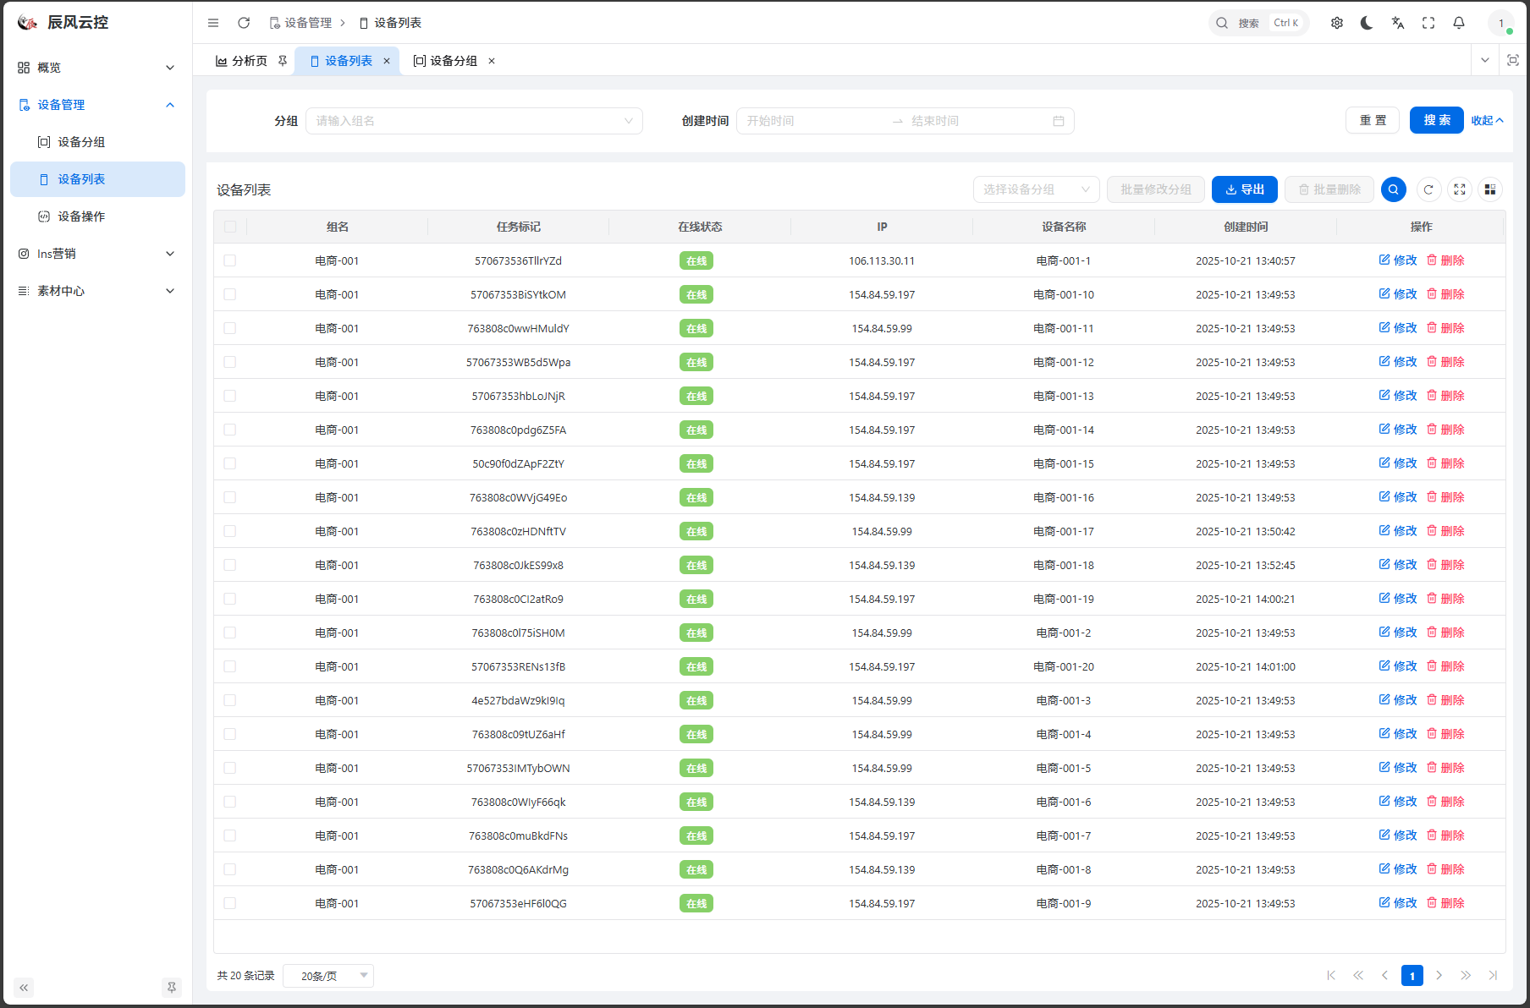Click the round blue search toggle icon
1530x1008 pixels.
1393,189
